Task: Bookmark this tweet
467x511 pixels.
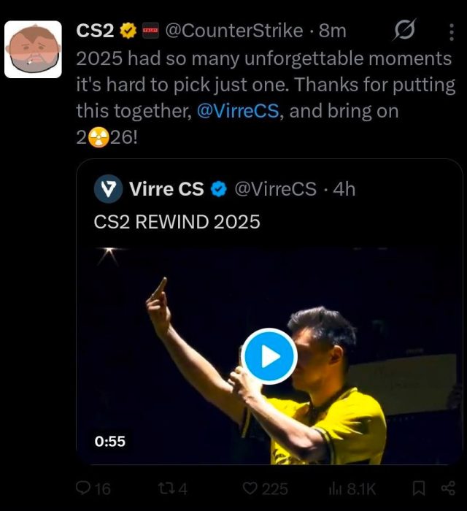Action: [x=419, y=488]
